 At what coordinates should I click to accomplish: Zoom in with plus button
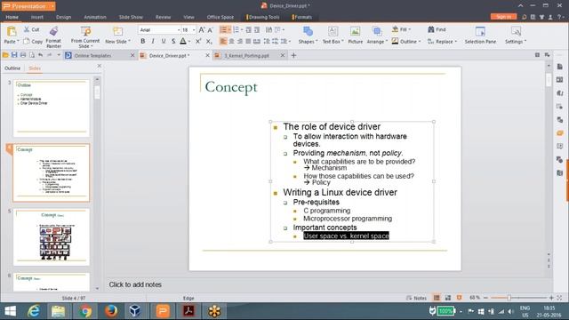(551, 298)
